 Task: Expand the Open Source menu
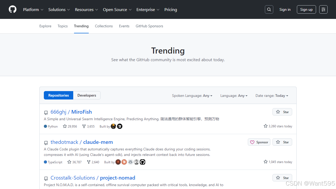pos(117,9)
